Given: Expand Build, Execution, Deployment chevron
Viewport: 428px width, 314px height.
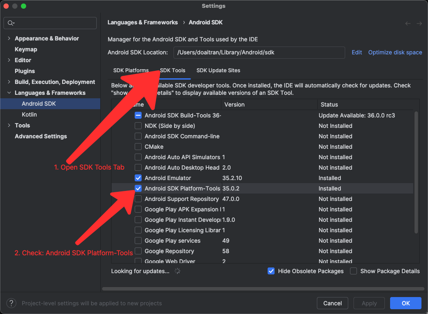Looking at the screenshot, I should point(9,82).
